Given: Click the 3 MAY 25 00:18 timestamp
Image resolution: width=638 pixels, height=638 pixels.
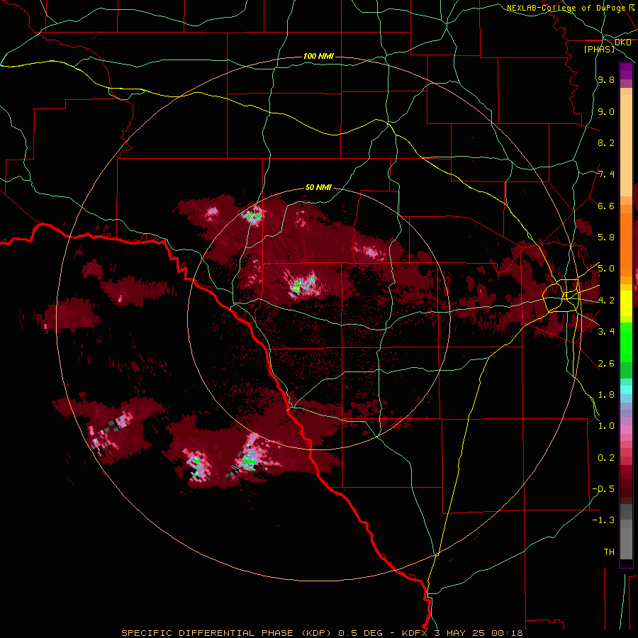Looking at the screenshot, I should coord(478,633).
